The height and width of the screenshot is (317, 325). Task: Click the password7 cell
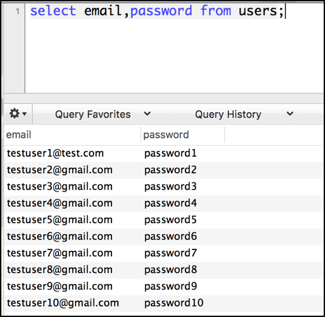click(170, 253)
